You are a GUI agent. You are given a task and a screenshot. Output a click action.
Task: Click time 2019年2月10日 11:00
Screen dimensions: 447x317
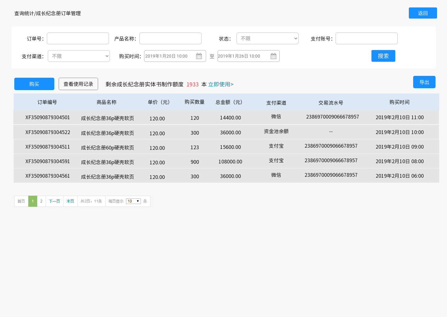point(400,118)
